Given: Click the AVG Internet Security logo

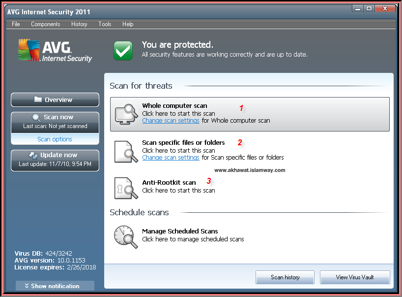Looking at the screenshot, I should [55, 51].
